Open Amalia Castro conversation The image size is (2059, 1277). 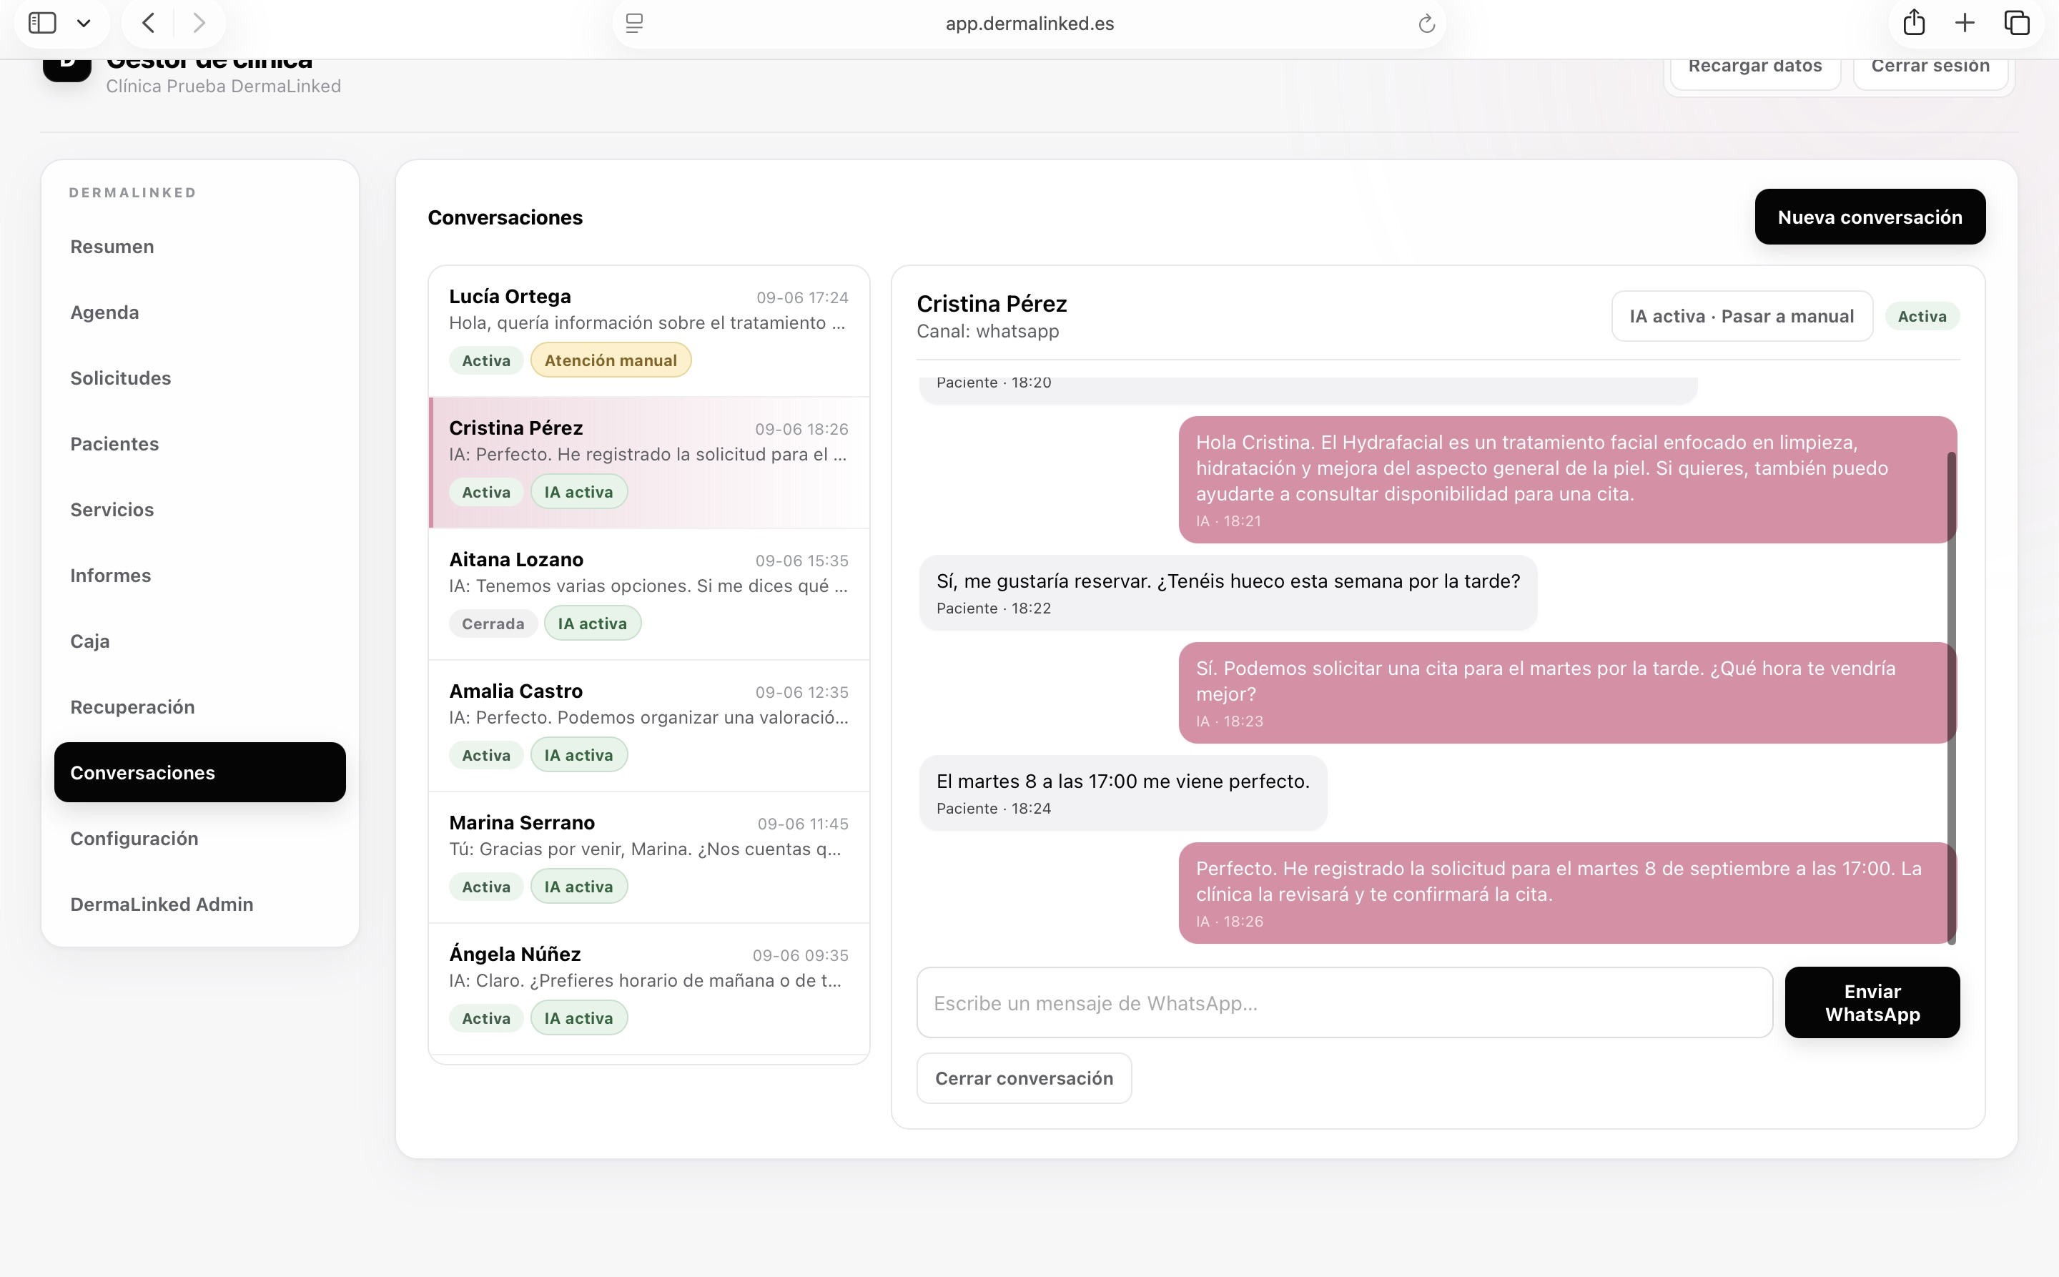click(x=648, y=726)
